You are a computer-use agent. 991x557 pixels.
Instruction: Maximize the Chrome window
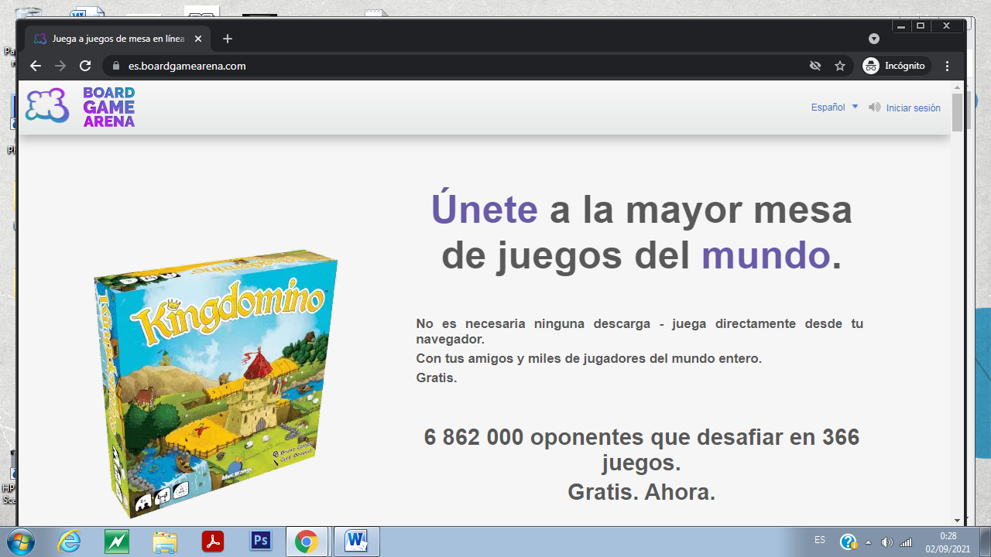[921, 26]
